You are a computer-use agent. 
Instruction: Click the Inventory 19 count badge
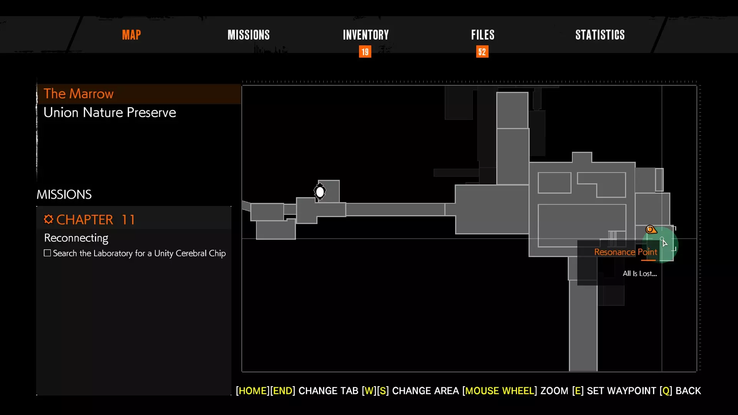point(365,52)
